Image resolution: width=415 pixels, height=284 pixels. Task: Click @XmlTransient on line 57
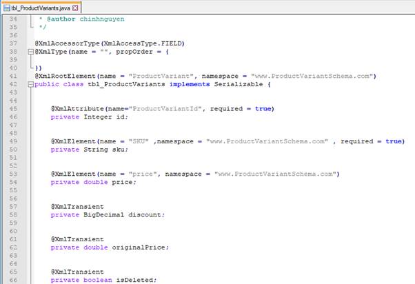pyautogui.click(x=77, y=206)
